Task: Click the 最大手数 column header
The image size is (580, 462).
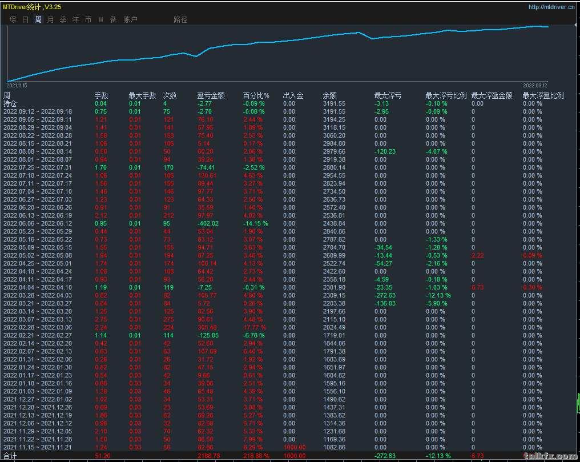Action: (x=142, y=95)
